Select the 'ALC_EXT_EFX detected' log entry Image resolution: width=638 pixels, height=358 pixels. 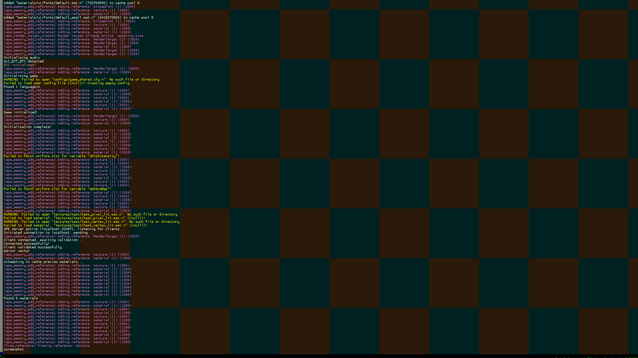coord(24,61)
